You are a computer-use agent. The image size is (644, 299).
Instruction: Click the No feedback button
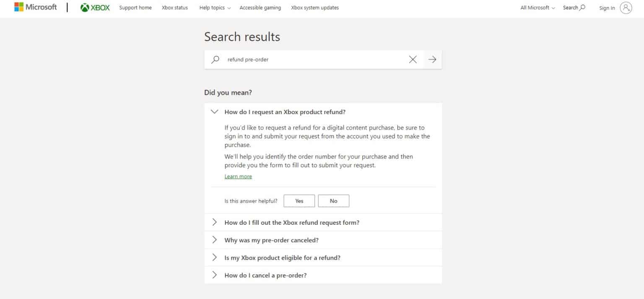click(333, 201)
